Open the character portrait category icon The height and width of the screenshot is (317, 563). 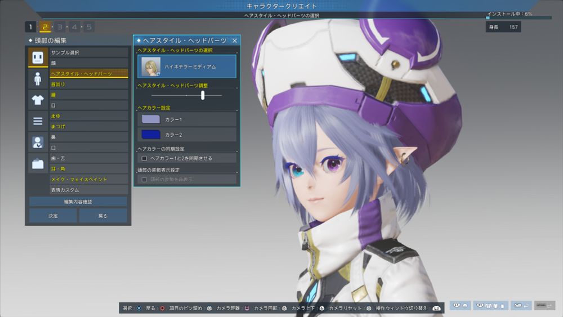[38, 142]
